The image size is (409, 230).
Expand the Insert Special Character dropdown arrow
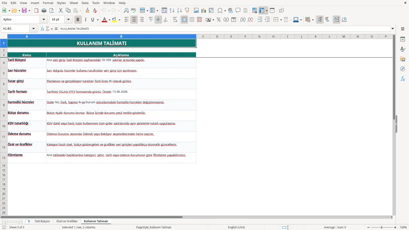[x=225, y=11]
